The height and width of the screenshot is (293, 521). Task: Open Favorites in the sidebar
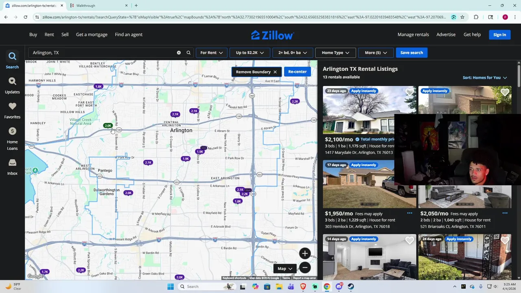click(12, 110)
